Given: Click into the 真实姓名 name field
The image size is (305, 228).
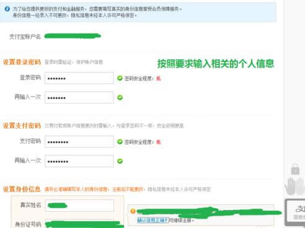Looking at the screenshot, I should (x=79, y=206).
